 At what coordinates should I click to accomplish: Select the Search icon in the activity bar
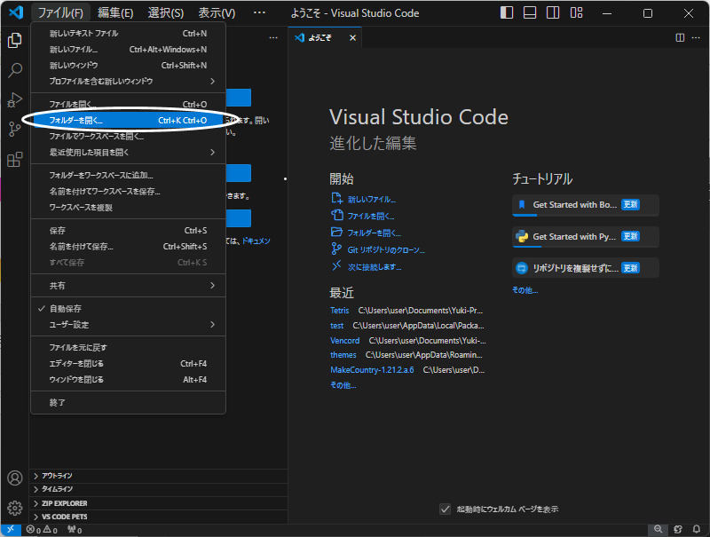tap(14, 71)
